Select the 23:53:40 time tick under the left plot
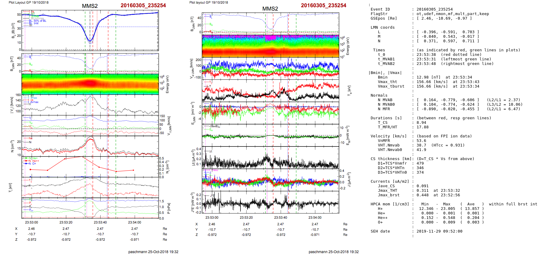545x254 pixels. (100, 222)
